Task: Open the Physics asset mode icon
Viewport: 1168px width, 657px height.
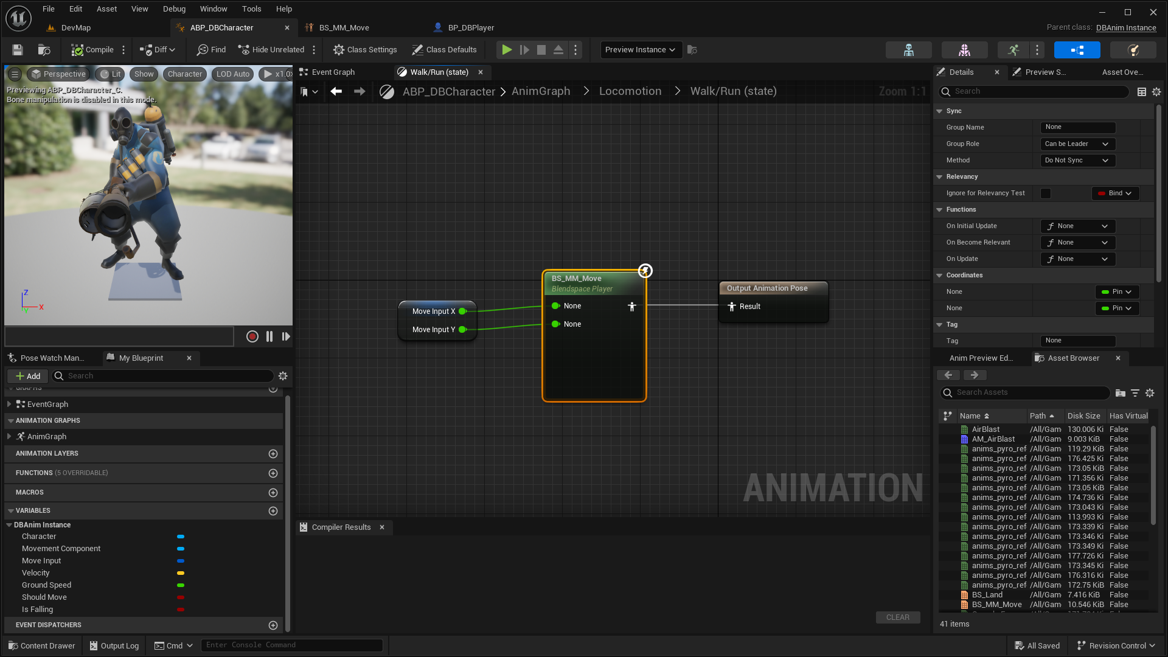Action: pyautogui.click(x=1133, y=50)
